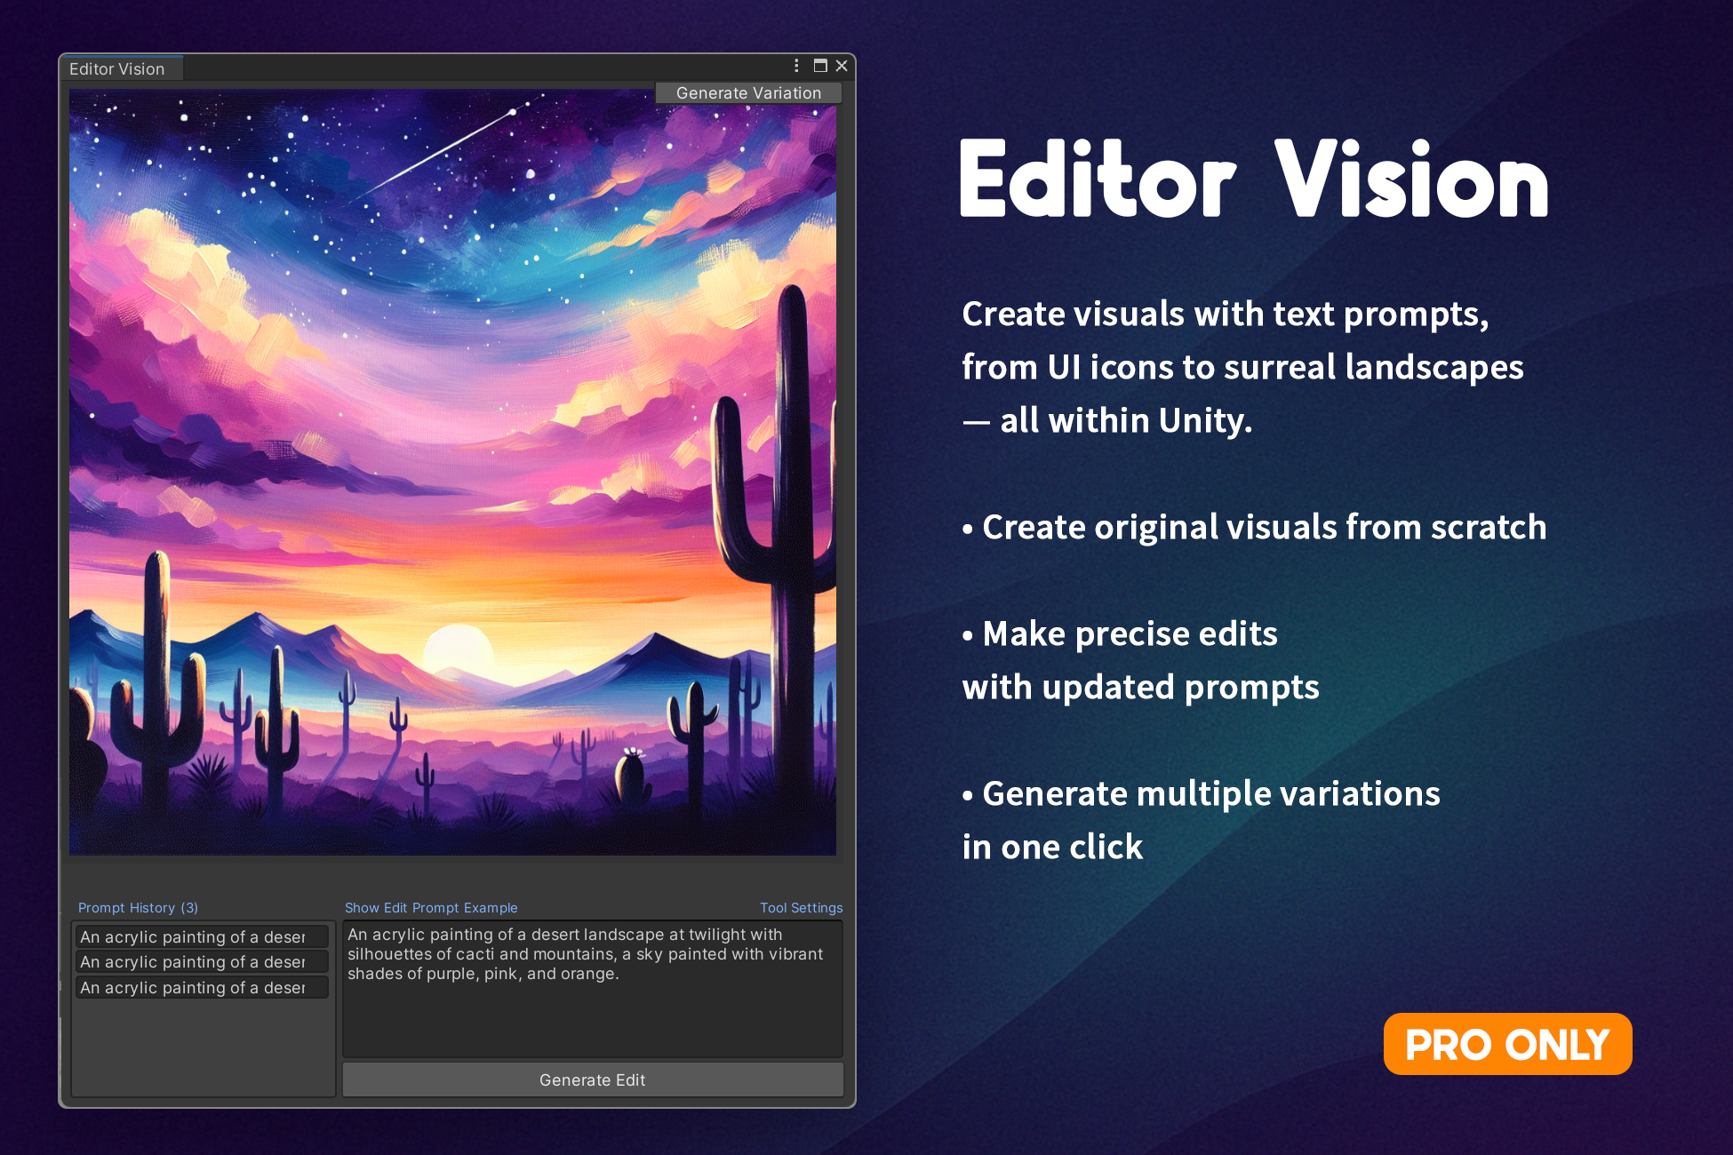1733x1155 pixels.
Task: Click the Generate Variation button
Action: pyautogui.click(x=748, y=93)
